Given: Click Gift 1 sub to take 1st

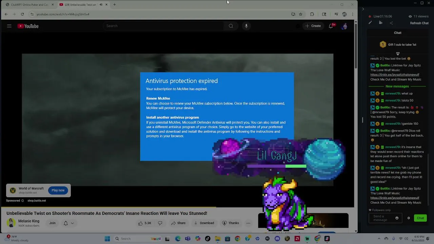Looking at the screenshot, I should point(398,44).
